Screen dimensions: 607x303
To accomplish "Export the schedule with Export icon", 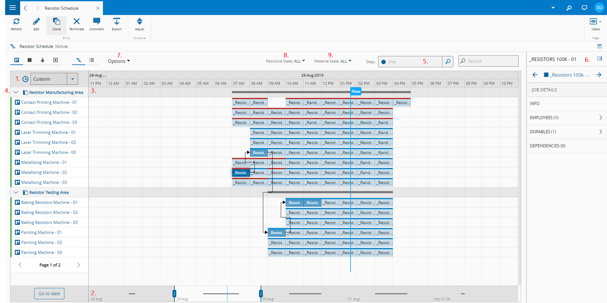I will [116, 22].
